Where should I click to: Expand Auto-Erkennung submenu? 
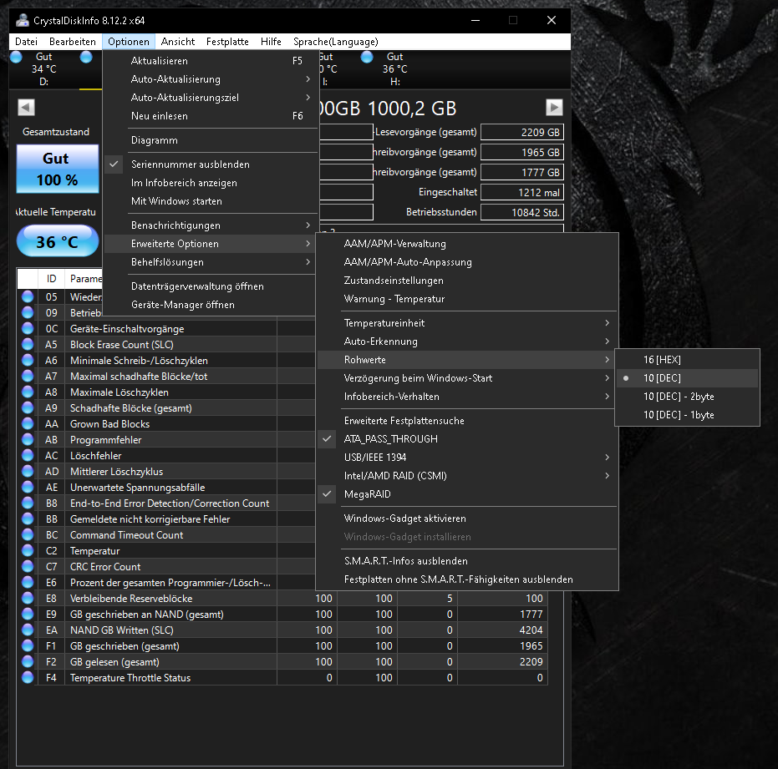(467, 341)
